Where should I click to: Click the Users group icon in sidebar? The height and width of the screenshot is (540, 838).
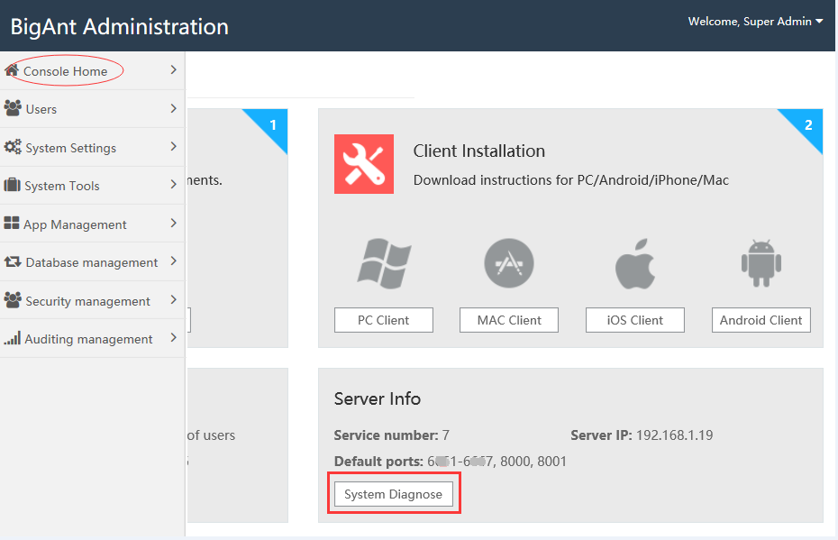tap(13, 108)
